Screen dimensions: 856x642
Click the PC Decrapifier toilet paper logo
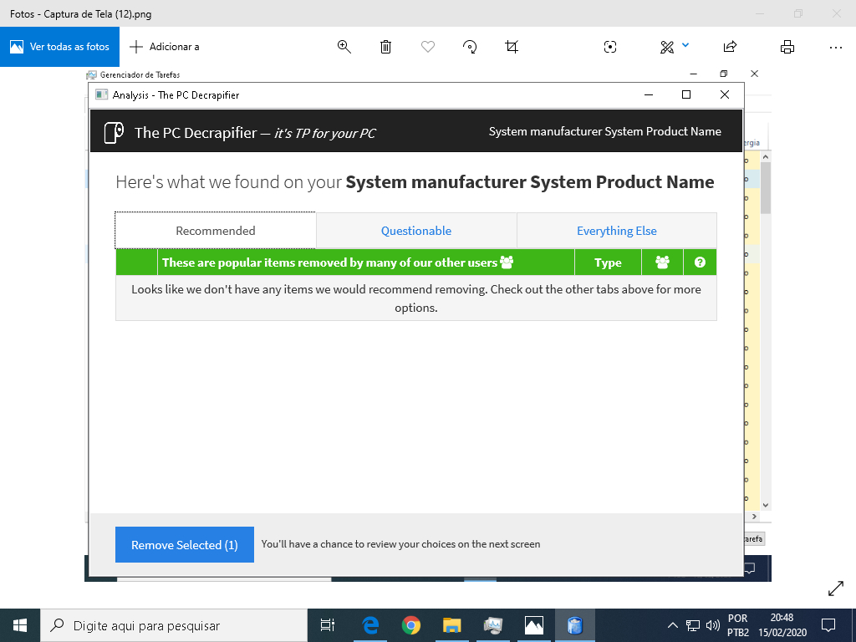(x=114, y=133)
